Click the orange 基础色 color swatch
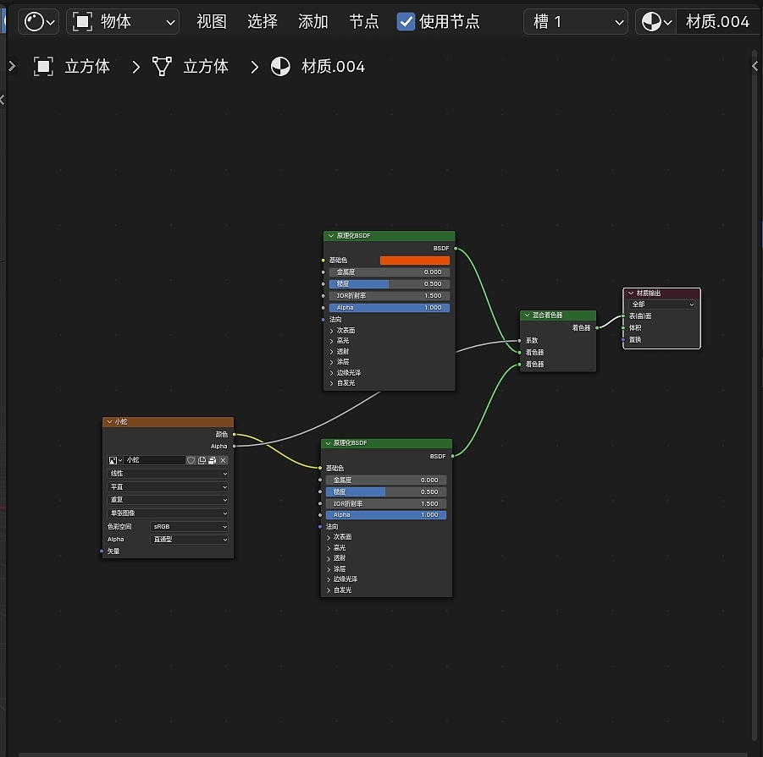Screen dimensions: 763x757 click(415, 261)
